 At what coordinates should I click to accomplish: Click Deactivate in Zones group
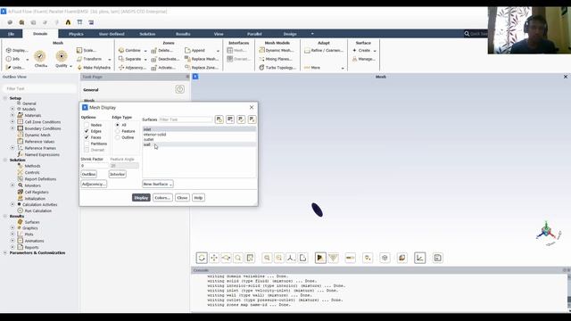(165, 59)
